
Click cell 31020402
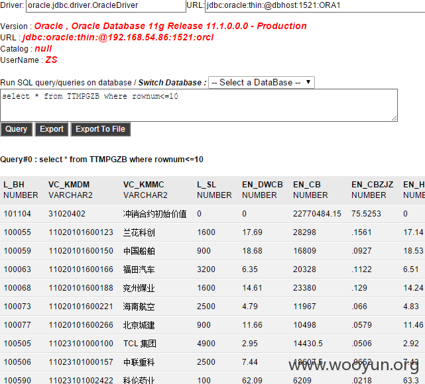[x=67, y=214]
